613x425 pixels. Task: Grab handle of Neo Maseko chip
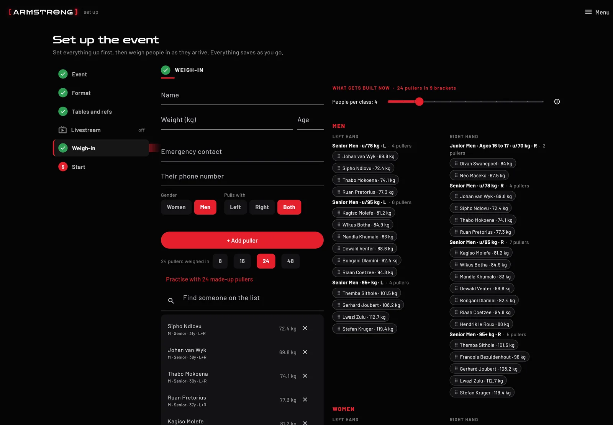[456, 175]
